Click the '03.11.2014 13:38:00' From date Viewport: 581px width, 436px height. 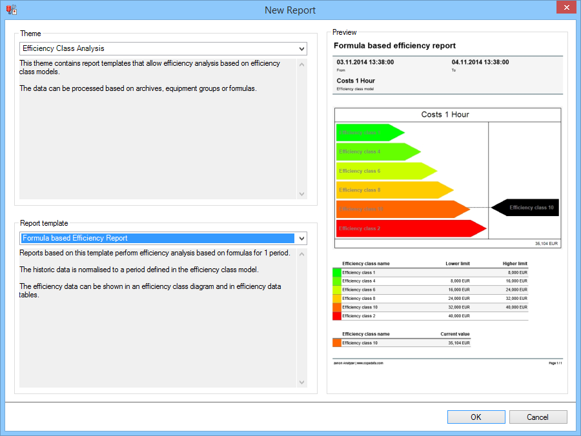tap(365, 62)
